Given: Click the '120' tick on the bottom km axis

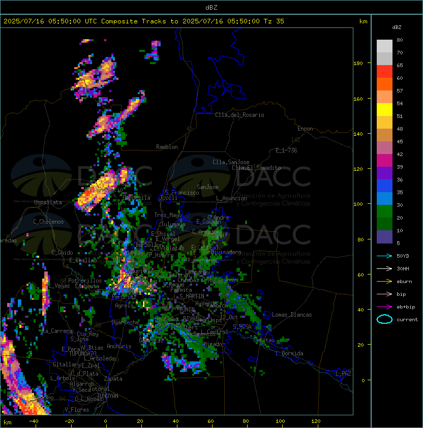Looking at the screenshot, I should coord(316,421).
